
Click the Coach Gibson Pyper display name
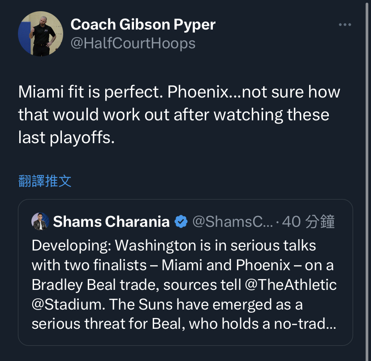click(x=143, y=25)
